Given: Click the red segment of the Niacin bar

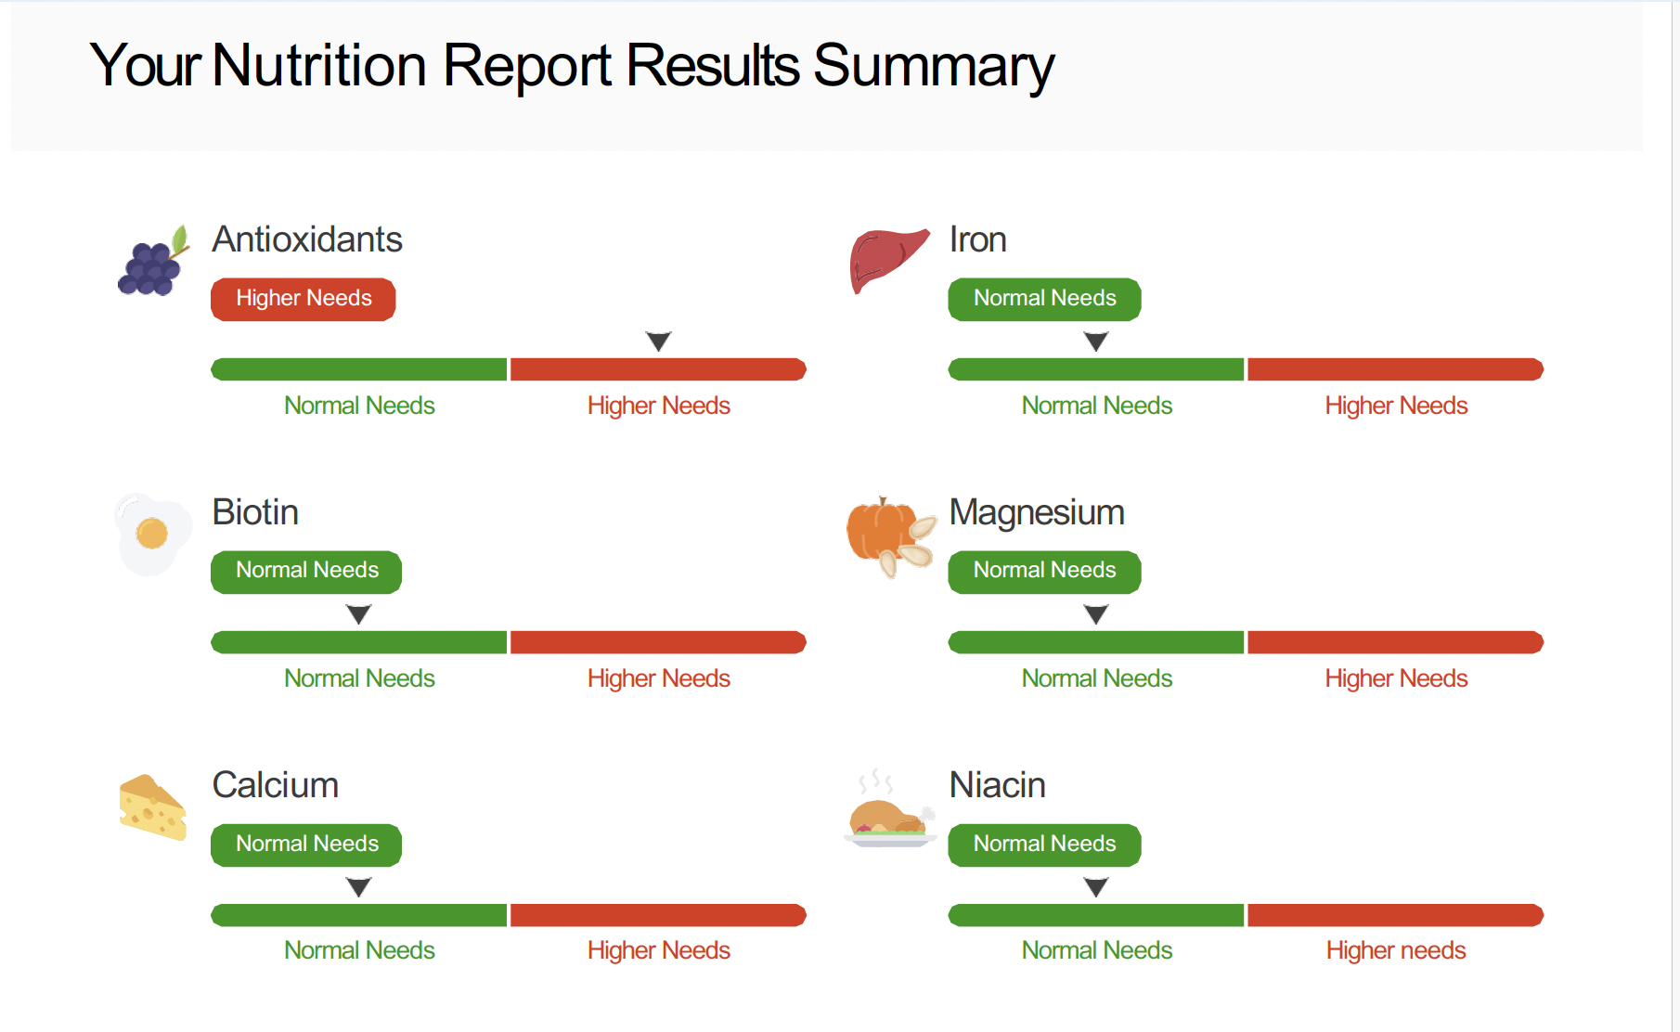Looking at the screenshot, I should (1394, 915).
